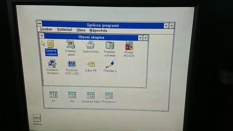233x131 pixels.
Task: Minimize the Správce programů window
Action: tap(166, 26)
